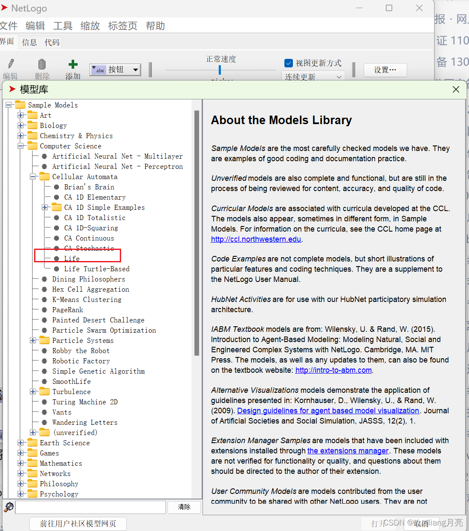Click the model search input field

pos(90,507)
